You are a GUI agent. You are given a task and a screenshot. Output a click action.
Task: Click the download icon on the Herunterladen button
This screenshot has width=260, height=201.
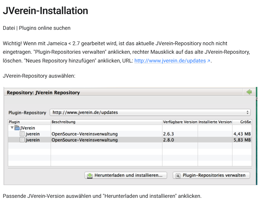click(90, 175)
